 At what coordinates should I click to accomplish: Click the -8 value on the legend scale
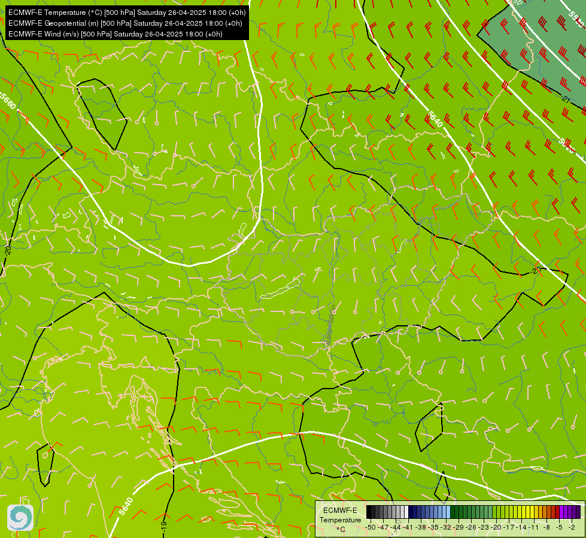(546, 527)
